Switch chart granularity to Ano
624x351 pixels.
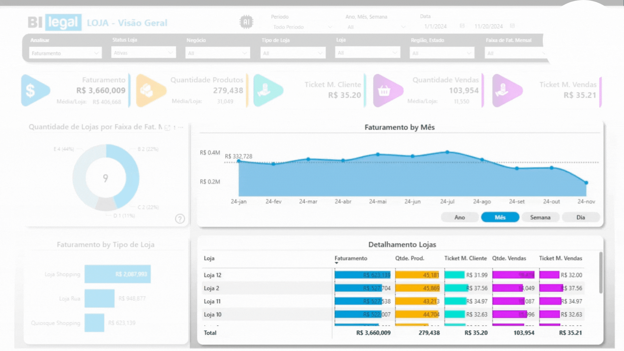pyautogui.click(x=460, y=217)
